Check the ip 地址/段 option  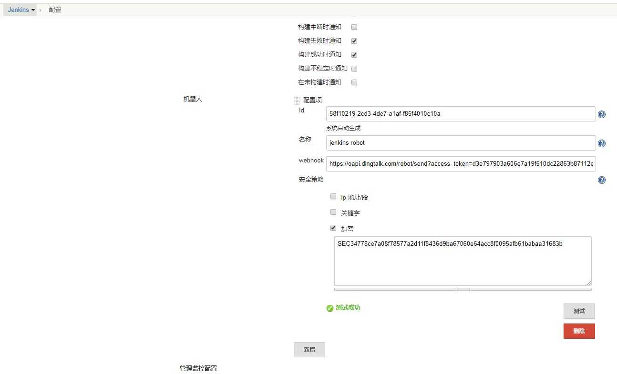(x=333, y=197)
